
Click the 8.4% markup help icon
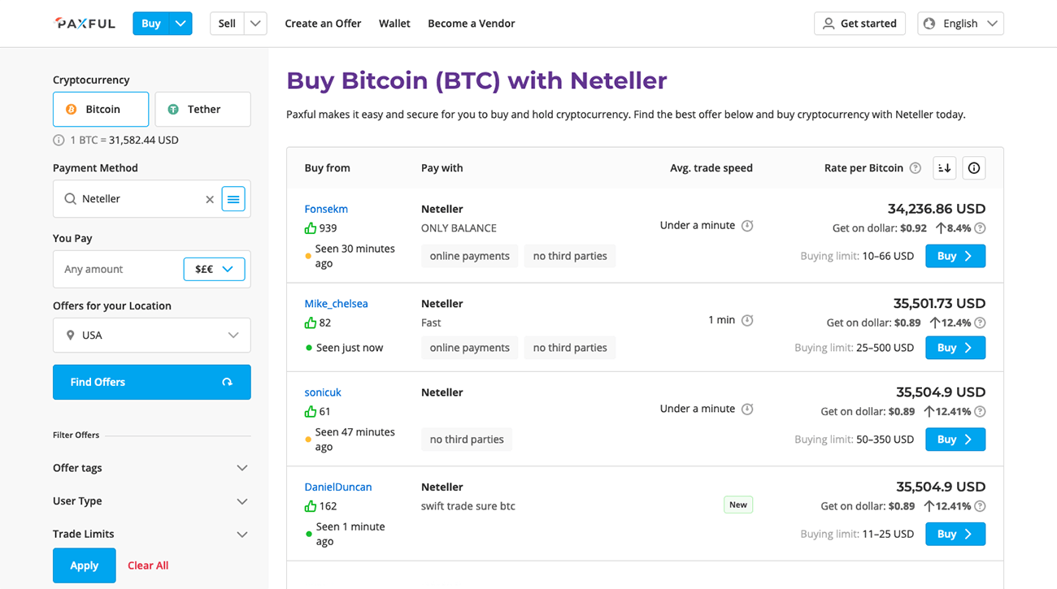[980, 228]
